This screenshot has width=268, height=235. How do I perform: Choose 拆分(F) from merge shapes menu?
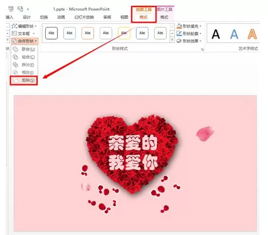tap(24, 64)
